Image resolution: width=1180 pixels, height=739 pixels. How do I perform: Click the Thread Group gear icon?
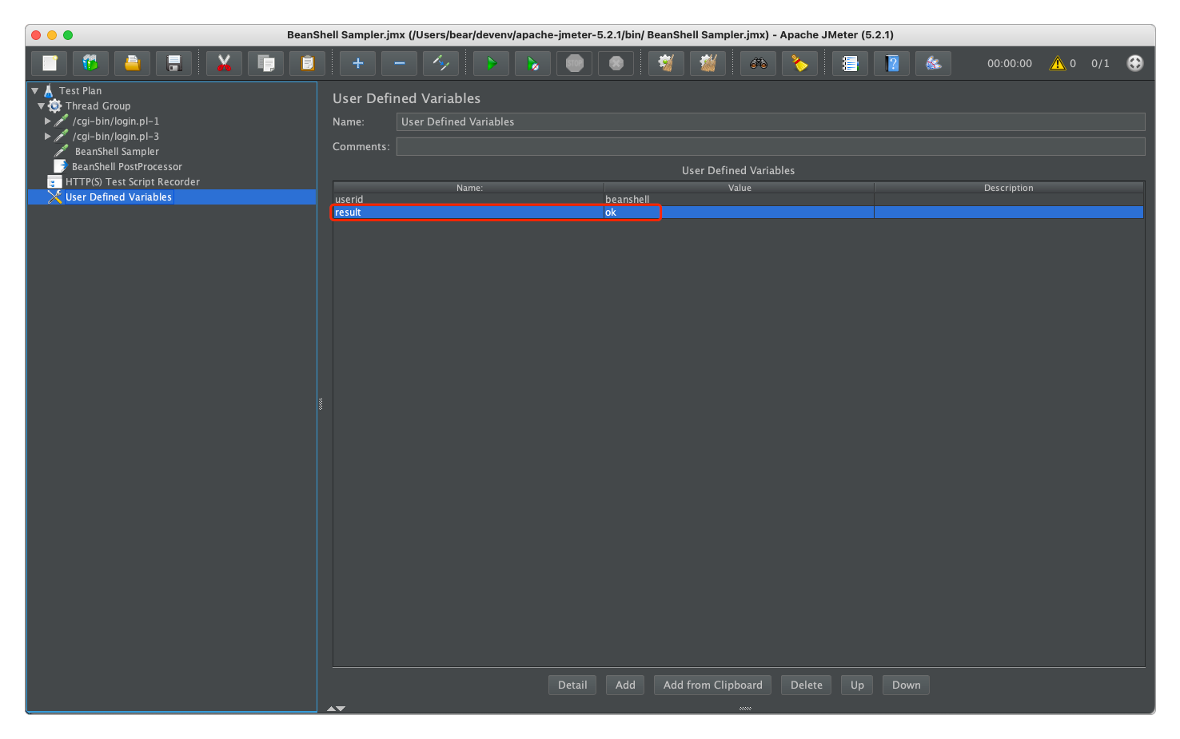click(x=55, y=106)
